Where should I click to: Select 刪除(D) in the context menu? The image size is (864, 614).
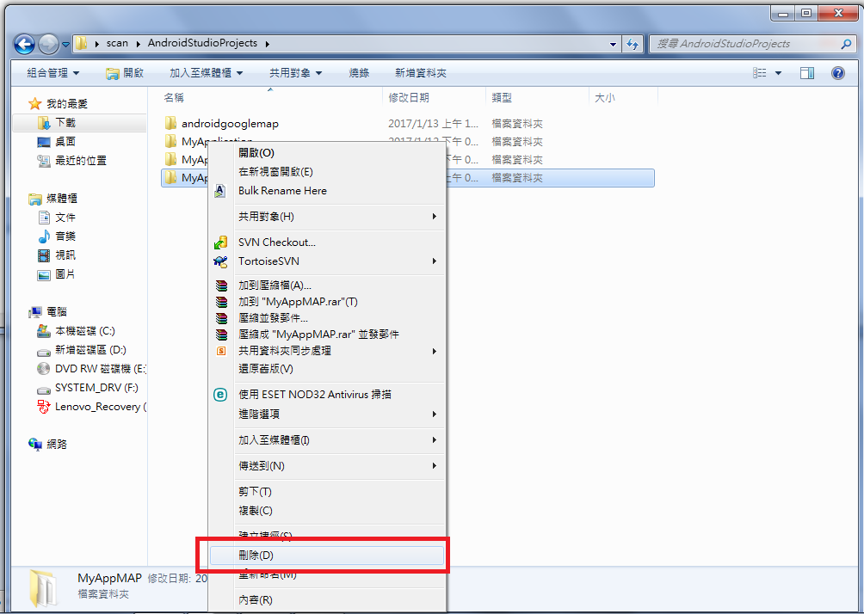coord(327,555)
